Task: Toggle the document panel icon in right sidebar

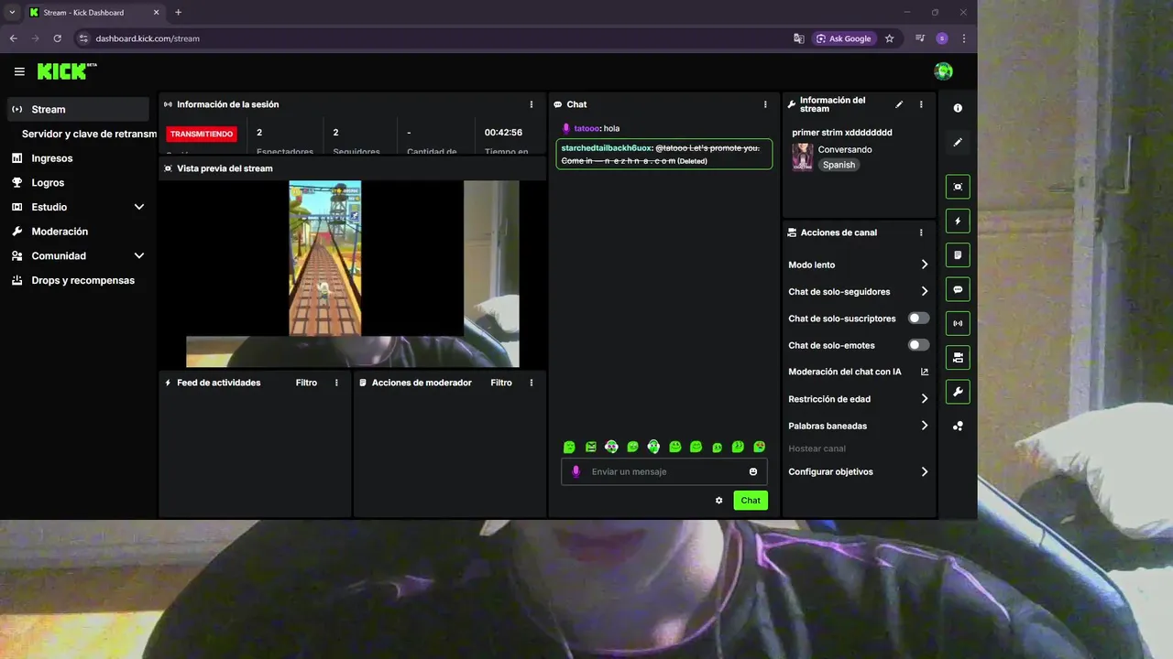Action: [x=958, y=254]
